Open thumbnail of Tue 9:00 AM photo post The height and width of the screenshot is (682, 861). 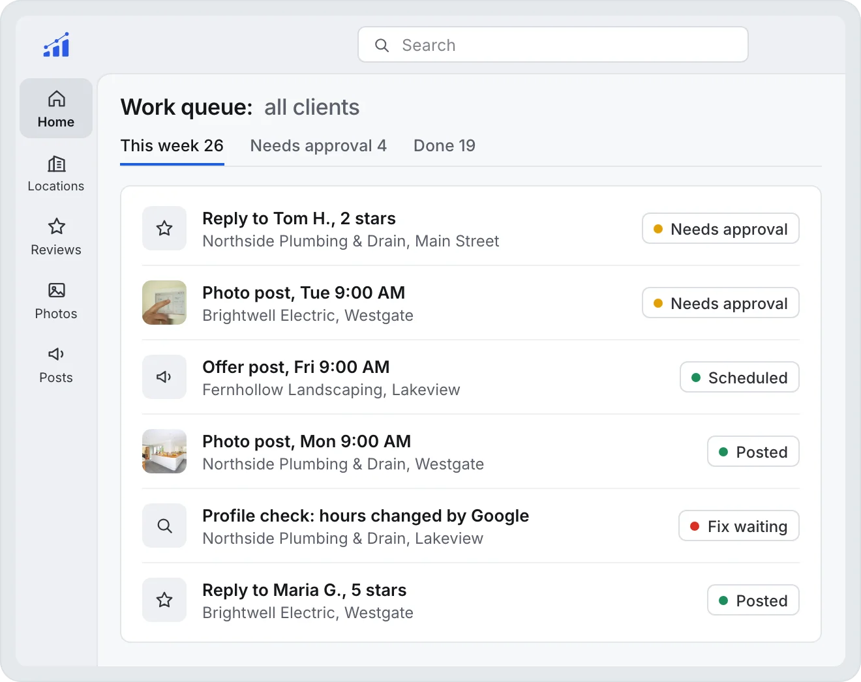point(164,303)
